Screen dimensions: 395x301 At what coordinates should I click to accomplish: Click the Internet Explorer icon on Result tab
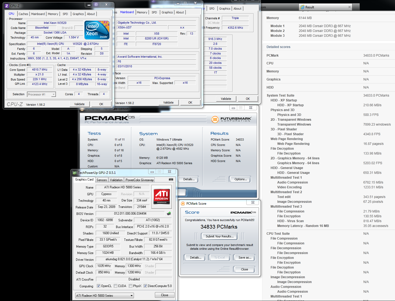point(303,7)
